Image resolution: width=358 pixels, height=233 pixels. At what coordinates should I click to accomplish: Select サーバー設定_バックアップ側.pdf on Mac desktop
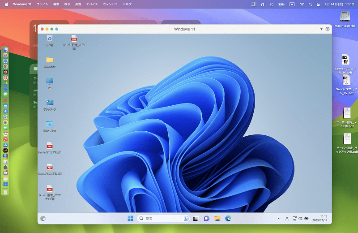(347, 143)
